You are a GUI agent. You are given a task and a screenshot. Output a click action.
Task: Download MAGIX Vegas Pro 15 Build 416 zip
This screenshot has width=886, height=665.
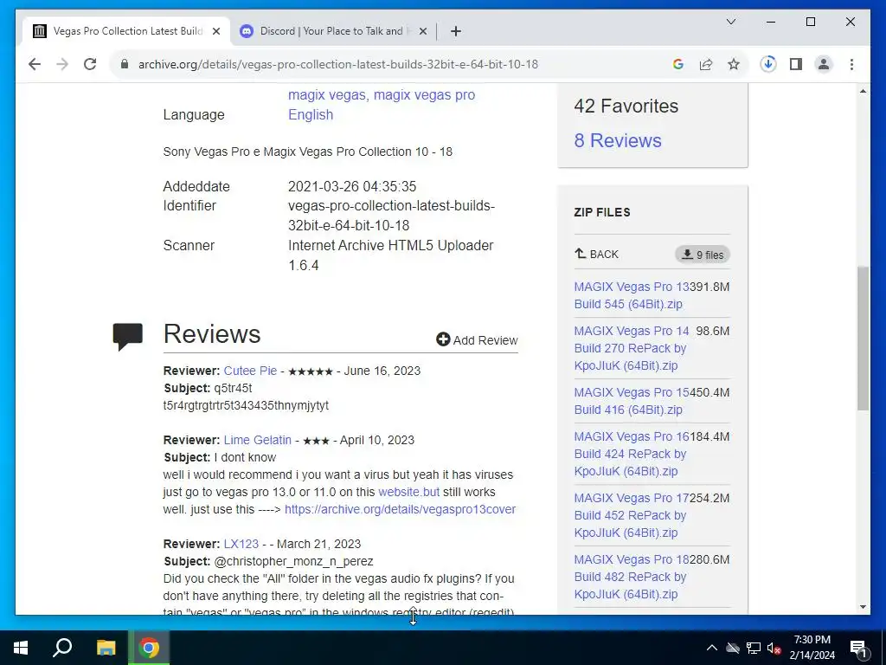click(631, 401)
